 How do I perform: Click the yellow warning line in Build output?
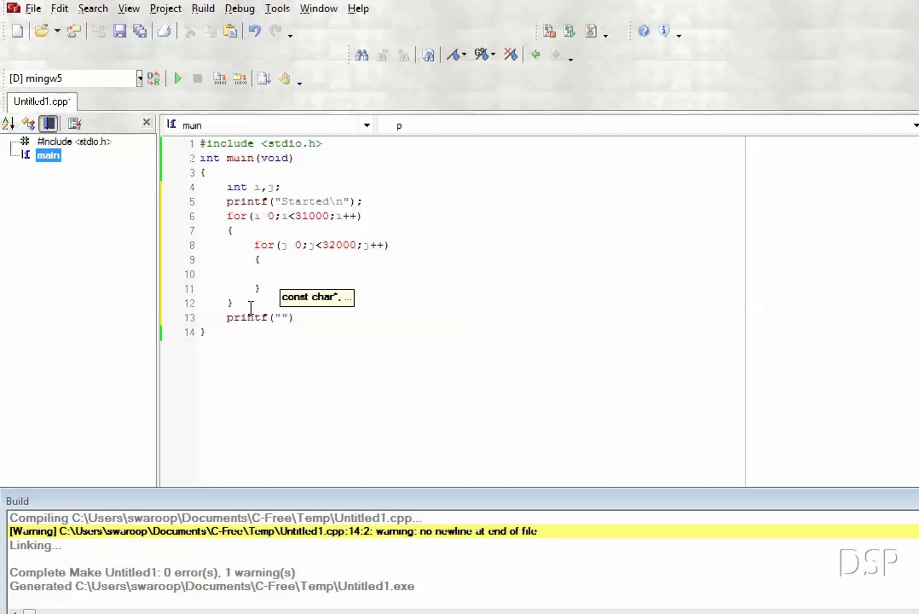click(273, 531)
